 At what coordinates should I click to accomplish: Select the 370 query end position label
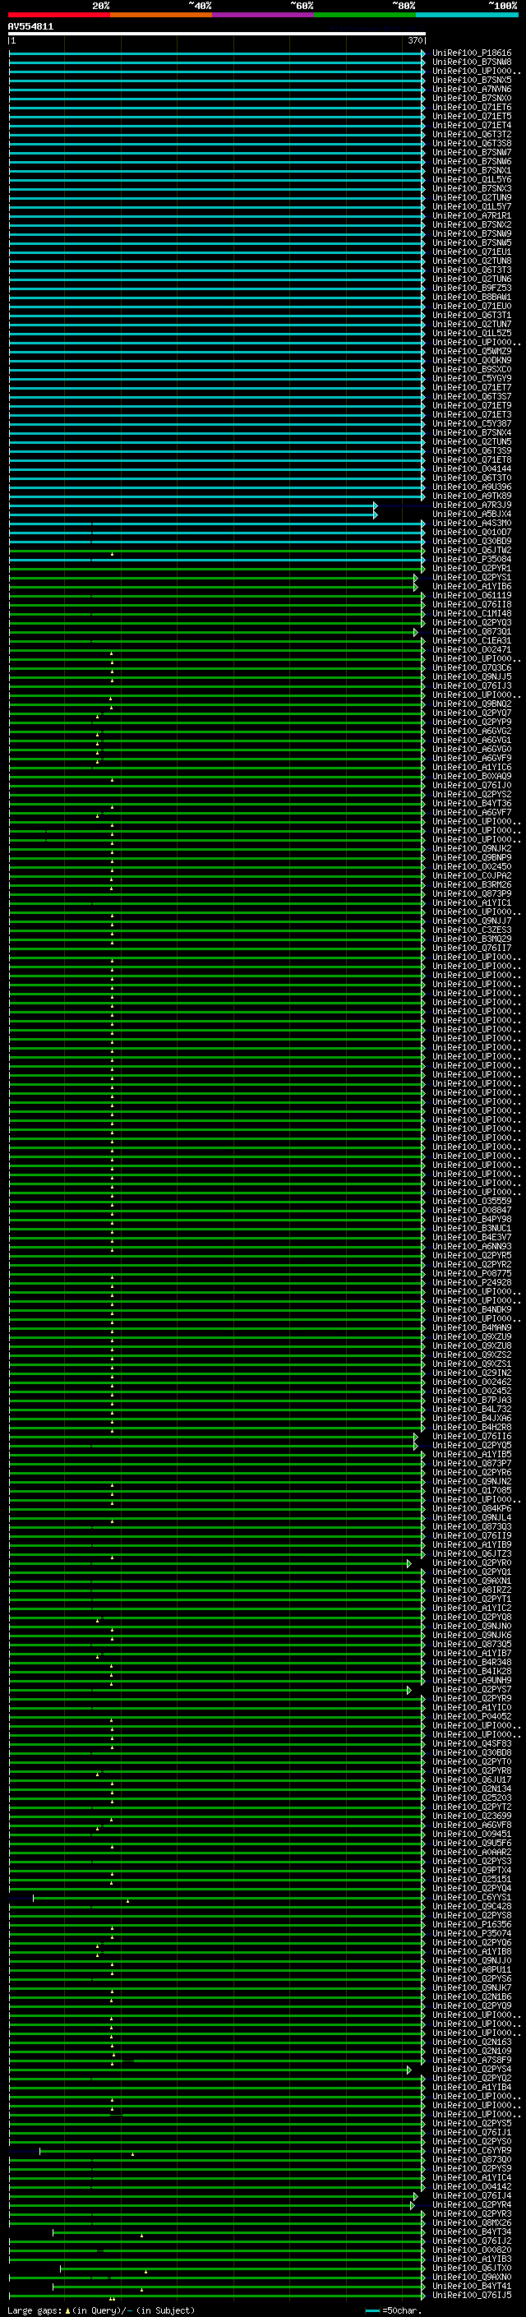coord(414,40)
